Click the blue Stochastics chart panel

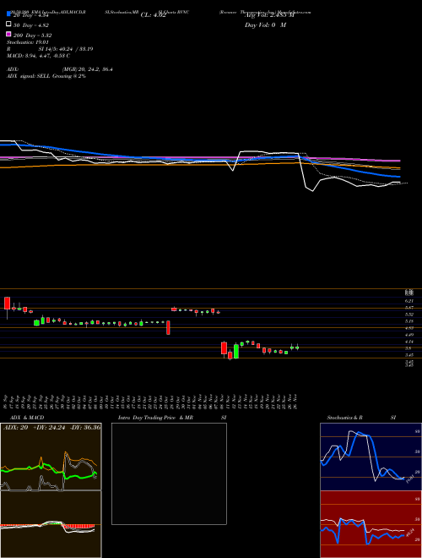pyautogui.click(x=371, y=457)
